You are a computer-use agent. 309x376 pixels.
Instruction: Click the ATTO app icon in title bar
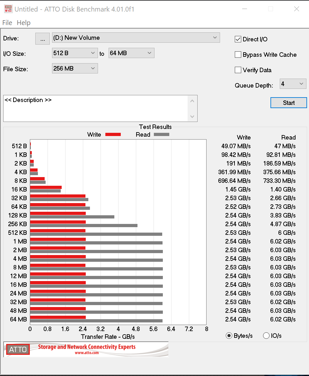coord(8,9)
